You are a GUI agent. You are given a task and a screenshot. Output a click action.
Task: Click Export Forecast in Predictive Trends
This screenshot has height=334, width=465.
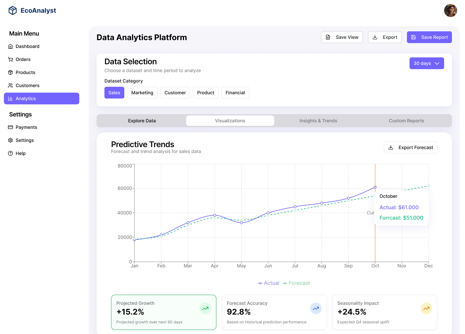click(x=411, y=147)
